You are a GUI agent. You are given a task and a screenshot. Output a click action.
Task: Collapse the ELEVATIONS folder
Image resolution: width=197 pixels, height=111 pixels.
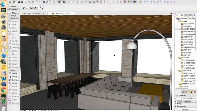point(178,71)
